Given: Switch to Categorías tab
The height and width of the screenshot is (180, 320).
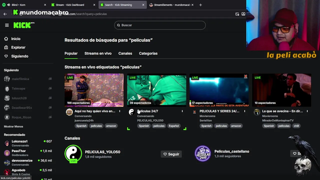Looking at the screenshot, I should coord(148,53).
